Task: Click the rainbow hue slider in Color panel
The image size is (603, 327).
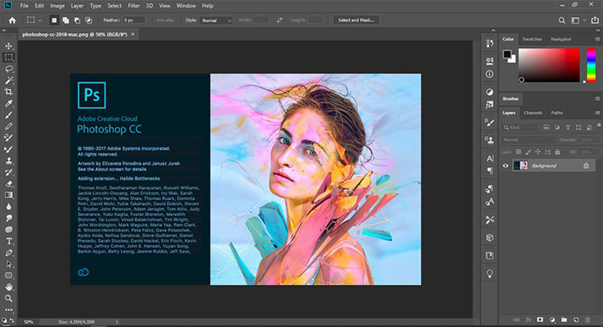Action: (591, 65)
